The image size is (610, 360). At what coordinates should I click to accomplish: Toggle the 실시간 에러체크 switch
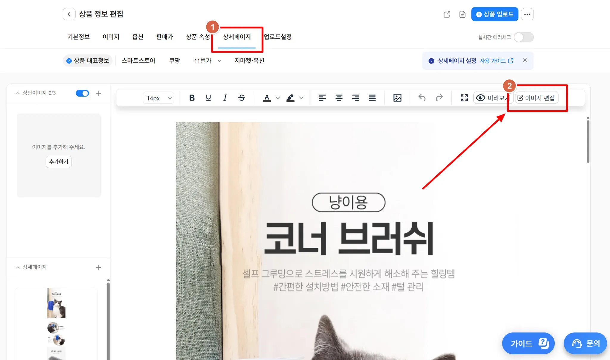523,37
